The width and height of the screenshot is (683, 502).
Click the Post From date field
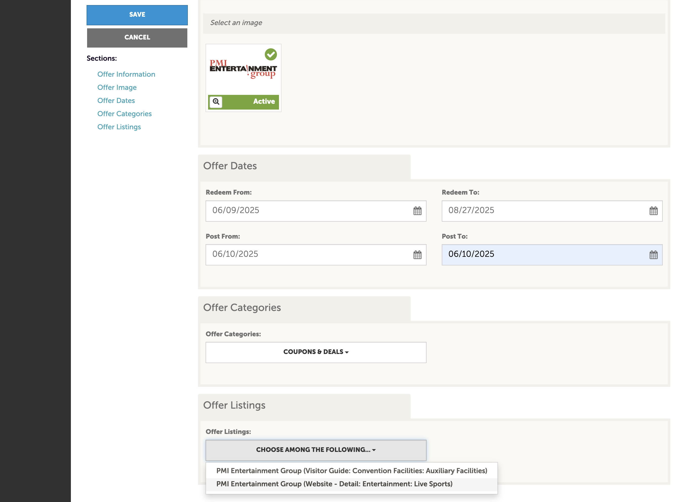(316, 255)
